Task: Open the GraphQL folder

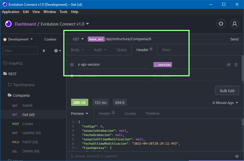Action: [x=13, y=63]
